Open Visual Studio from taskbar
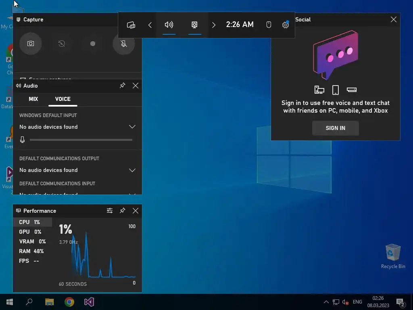This screenshot has width=413, height=310. (89, 302)
